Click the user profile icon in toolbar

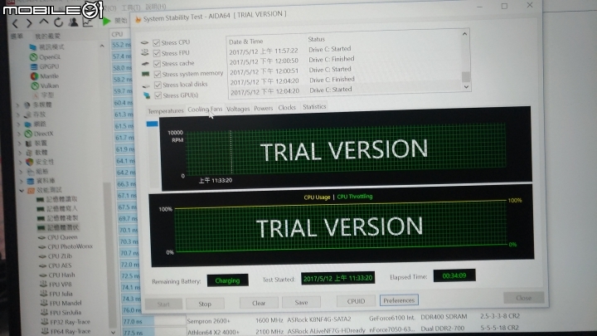[73, 22]
